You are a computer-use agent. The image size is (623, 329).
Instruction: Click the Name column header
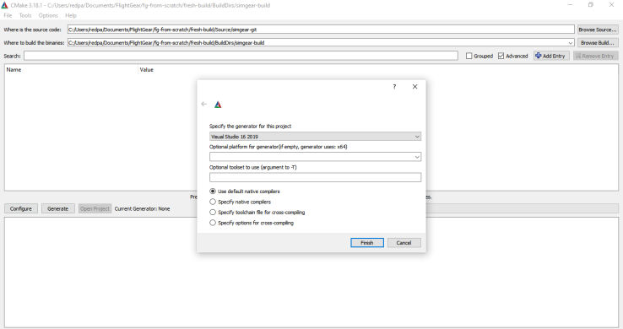[x=14, y=69]
